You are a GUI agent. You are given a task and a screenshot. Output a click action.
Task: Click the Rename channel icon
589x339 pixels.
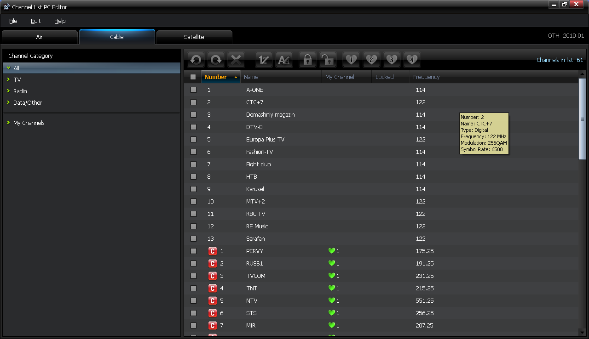pos(284,60)
